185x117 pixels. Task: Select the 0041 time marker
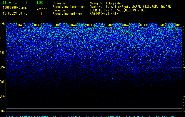point(20,25)
